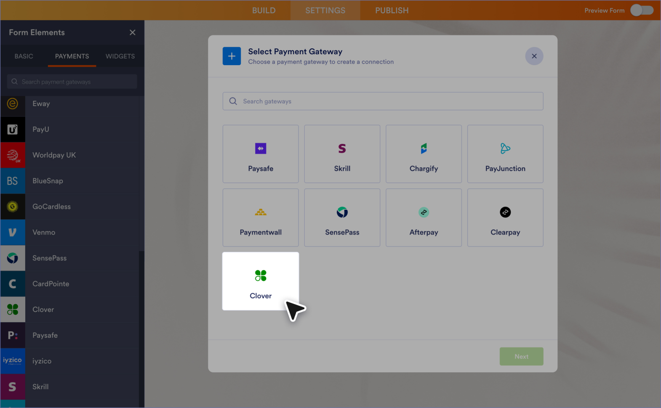Click the Next button
This screenshot has width=661, height=408.
pos(521,356)
